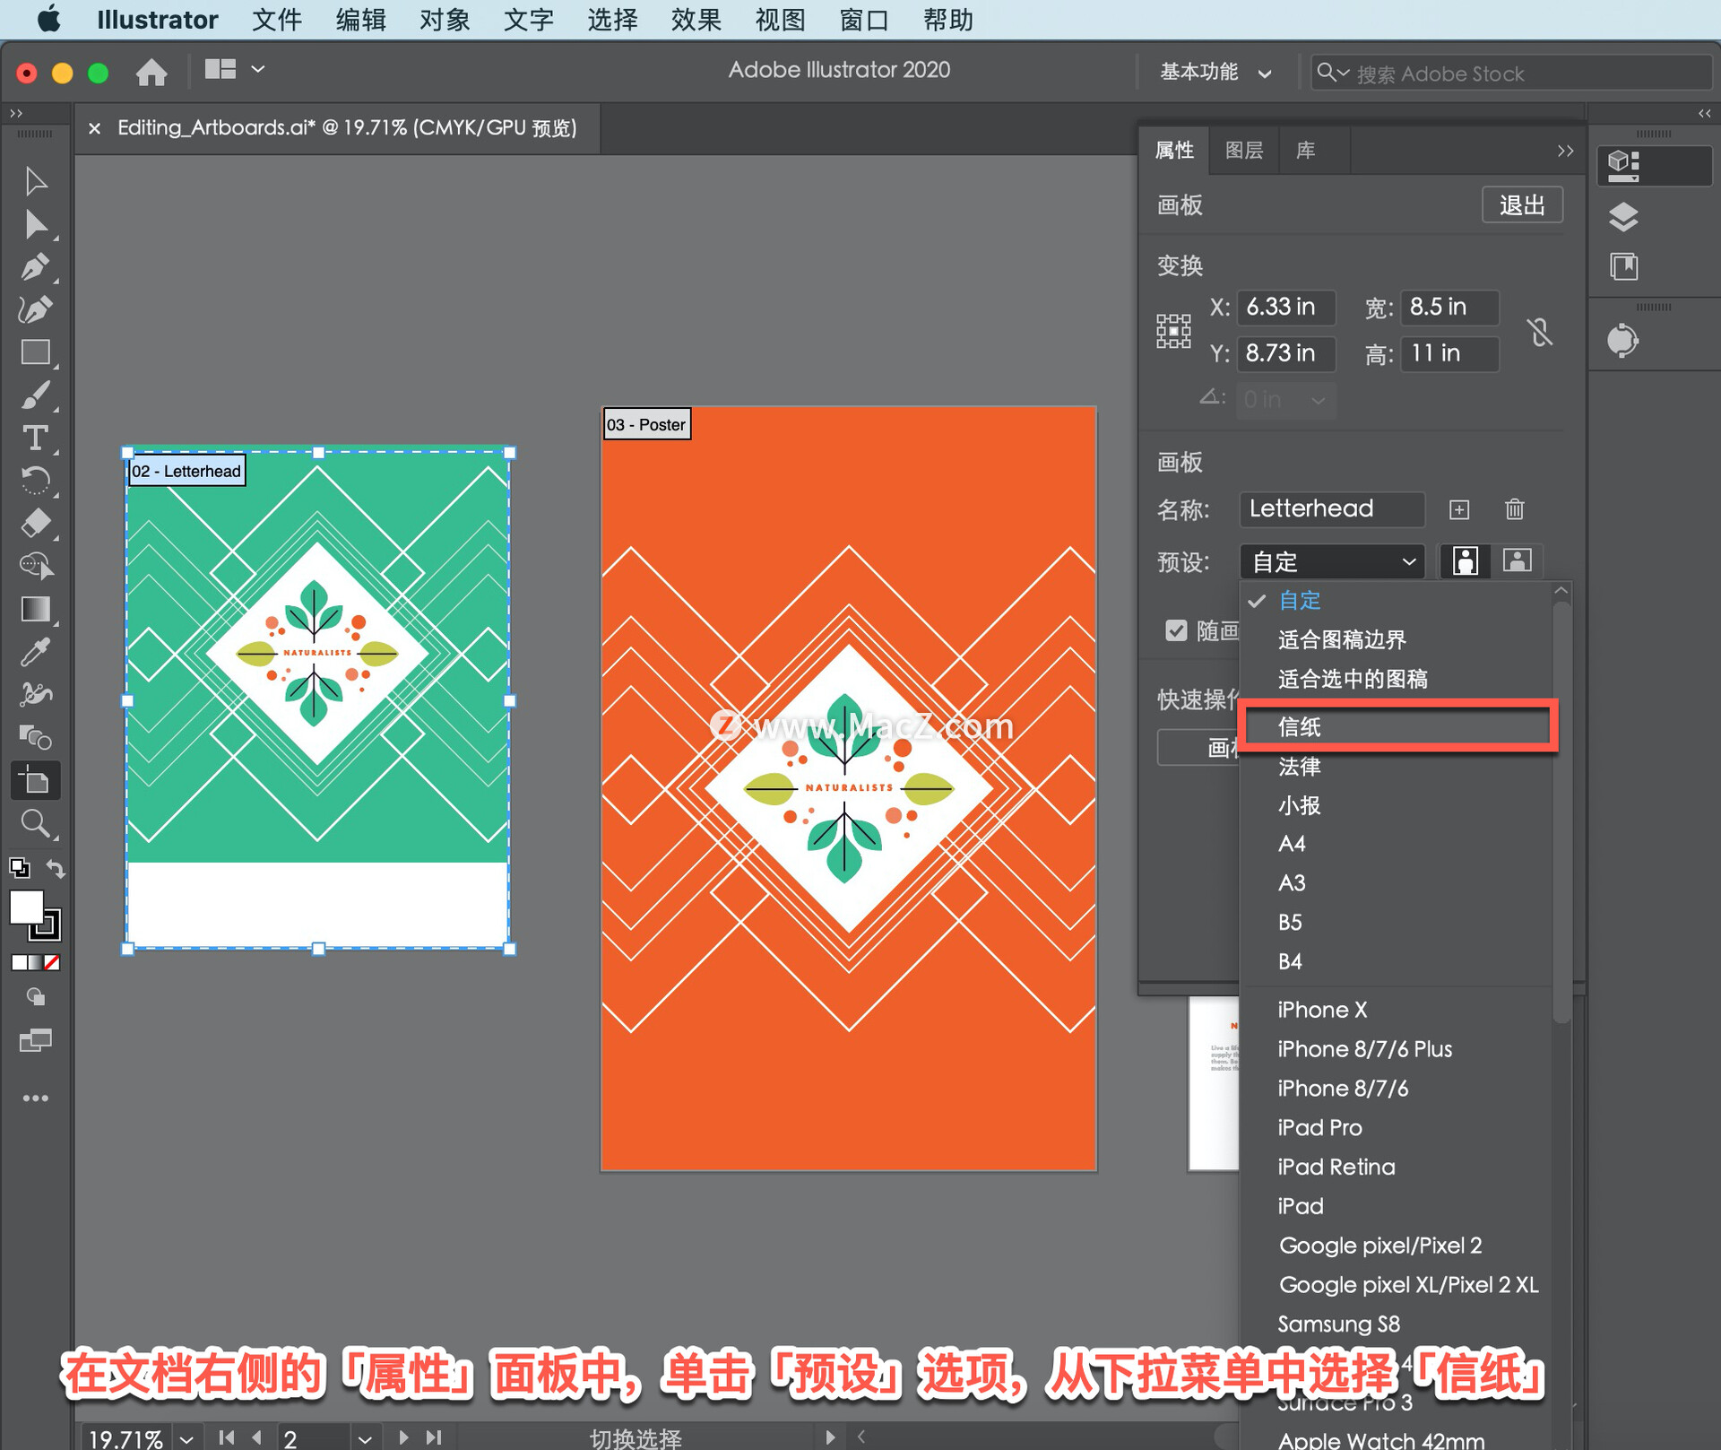Click the delete artboard trash icon
Image resolution: width=1721 pixels, height=1450 pixels.
(1514, 509)
